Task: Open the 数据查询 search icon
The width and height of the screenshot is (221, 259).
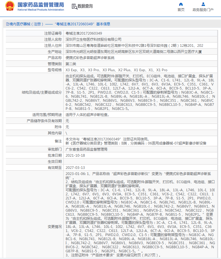Action: tap(74, 6)
